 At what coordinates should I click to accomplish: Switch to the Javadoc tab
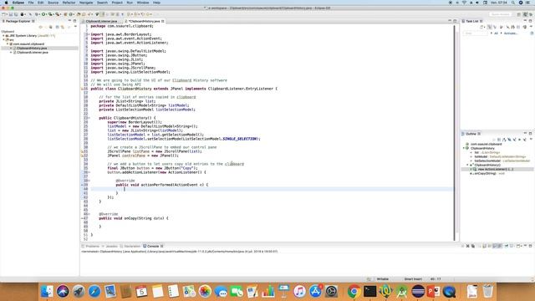(x=111, y=246)
